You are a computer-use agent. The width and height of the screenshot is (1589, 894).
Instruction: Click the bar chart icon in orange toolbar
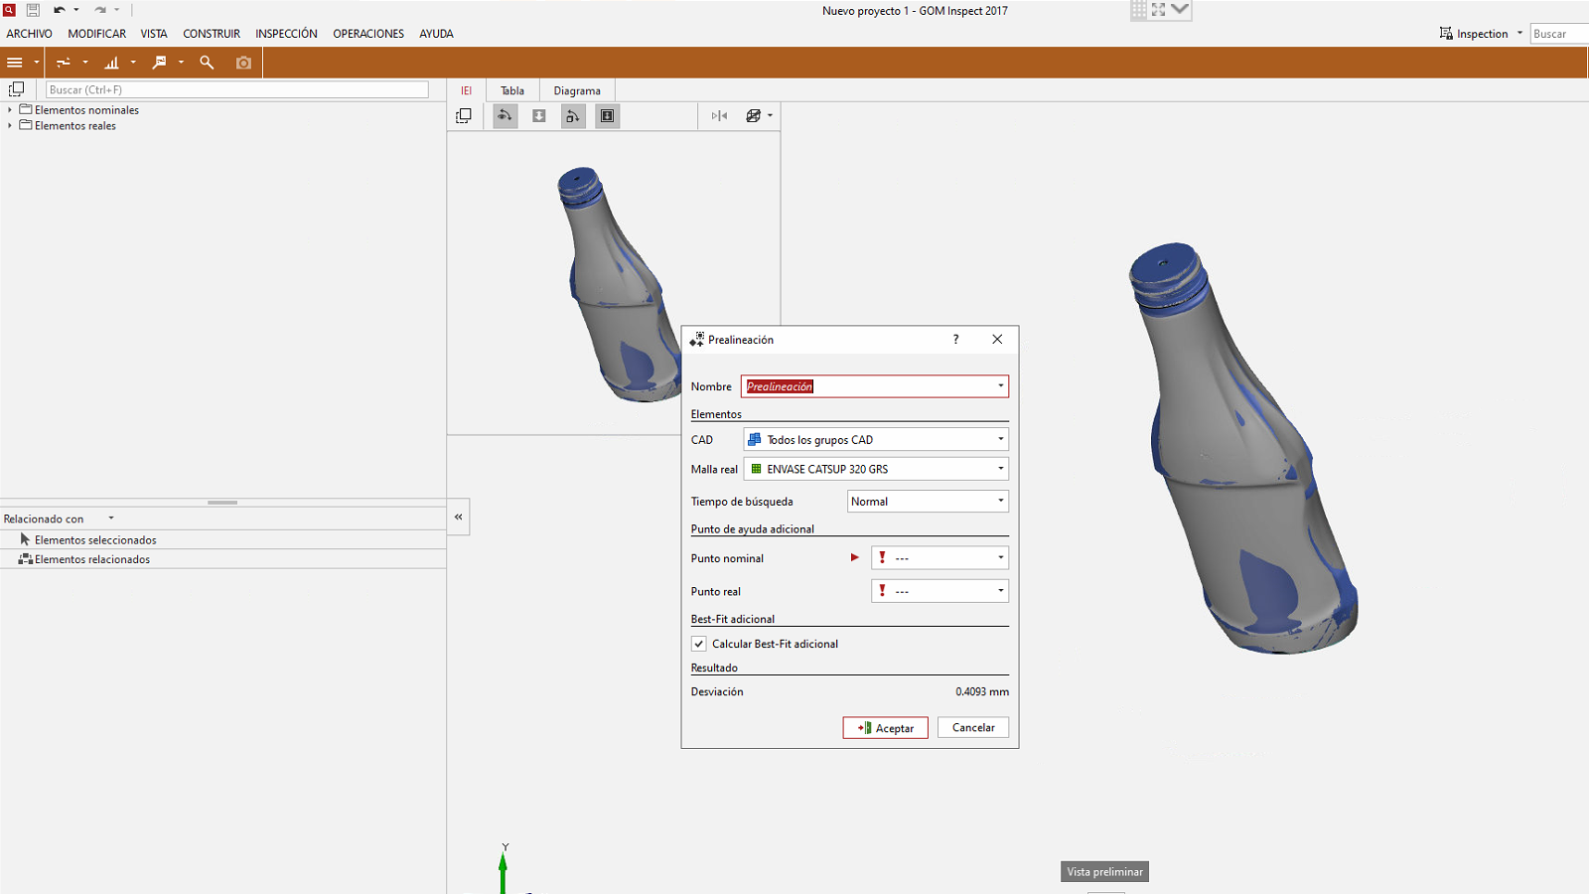click(111, 63)
